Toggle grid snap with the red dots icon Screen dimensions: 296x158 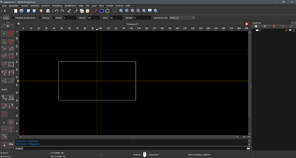coord(11,34)
